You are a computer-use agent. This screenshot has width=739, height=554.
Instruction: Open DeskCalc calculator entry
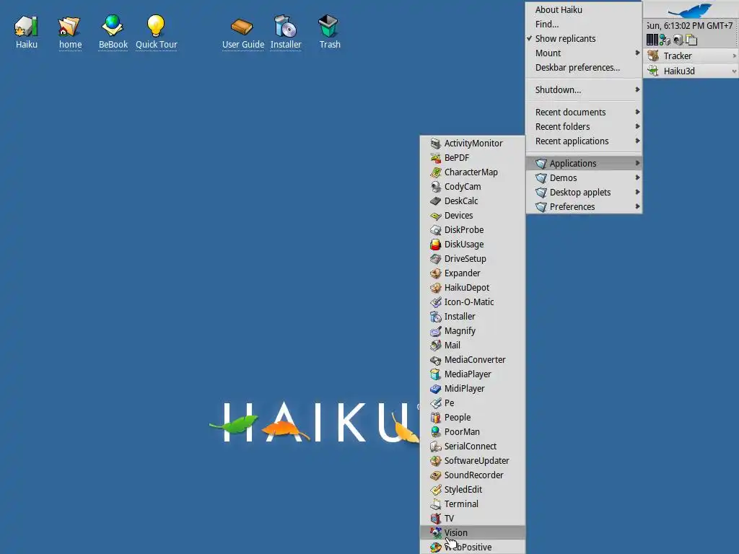point(473,201)
